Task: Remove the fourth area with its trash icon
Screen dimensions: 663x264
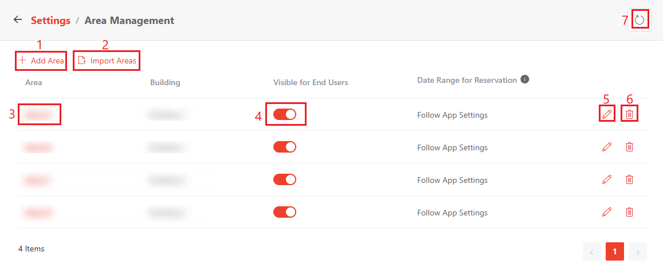Action: [x=629, y=212]
